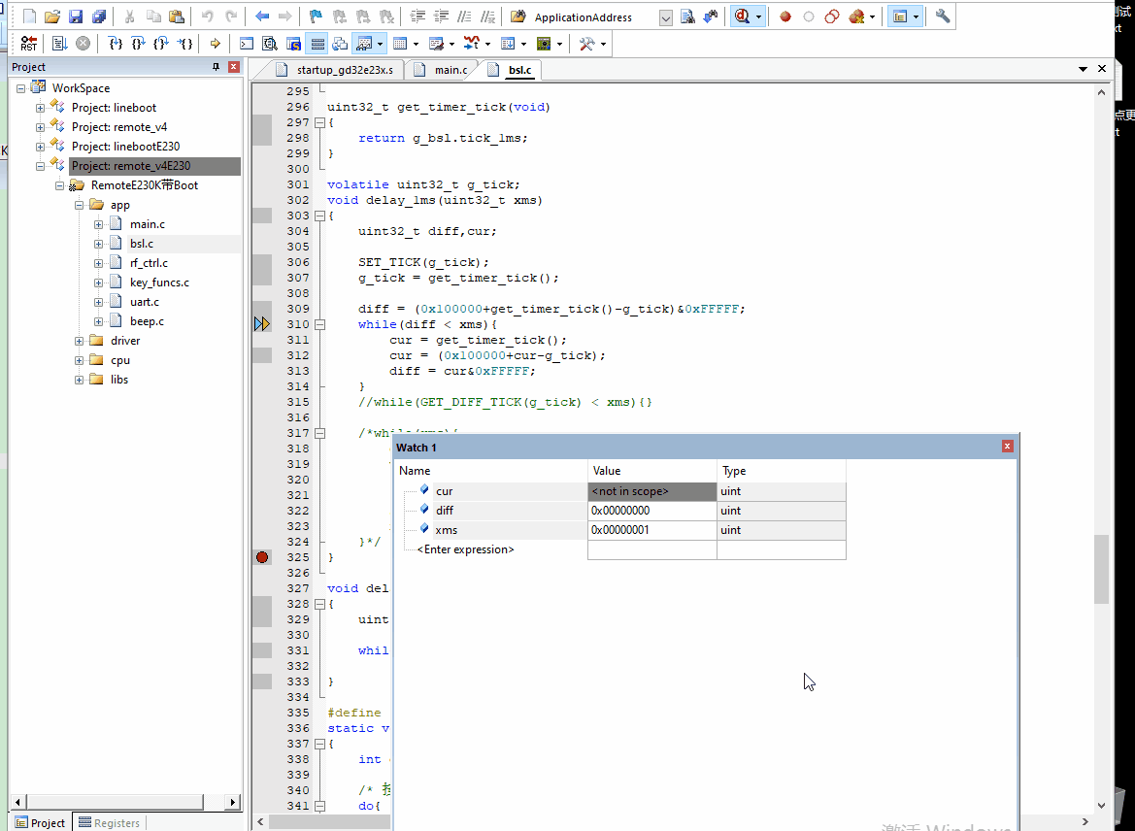This screenshot has width=1135, height=831.
Task: Disable all breakpoints icon
Action: pos(832,16)
